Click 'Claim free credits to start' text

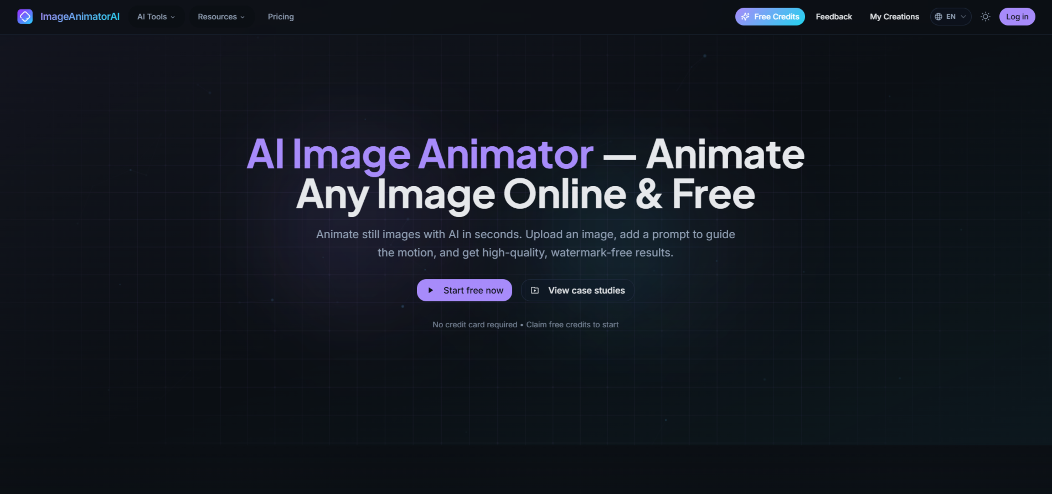(572, 325)
